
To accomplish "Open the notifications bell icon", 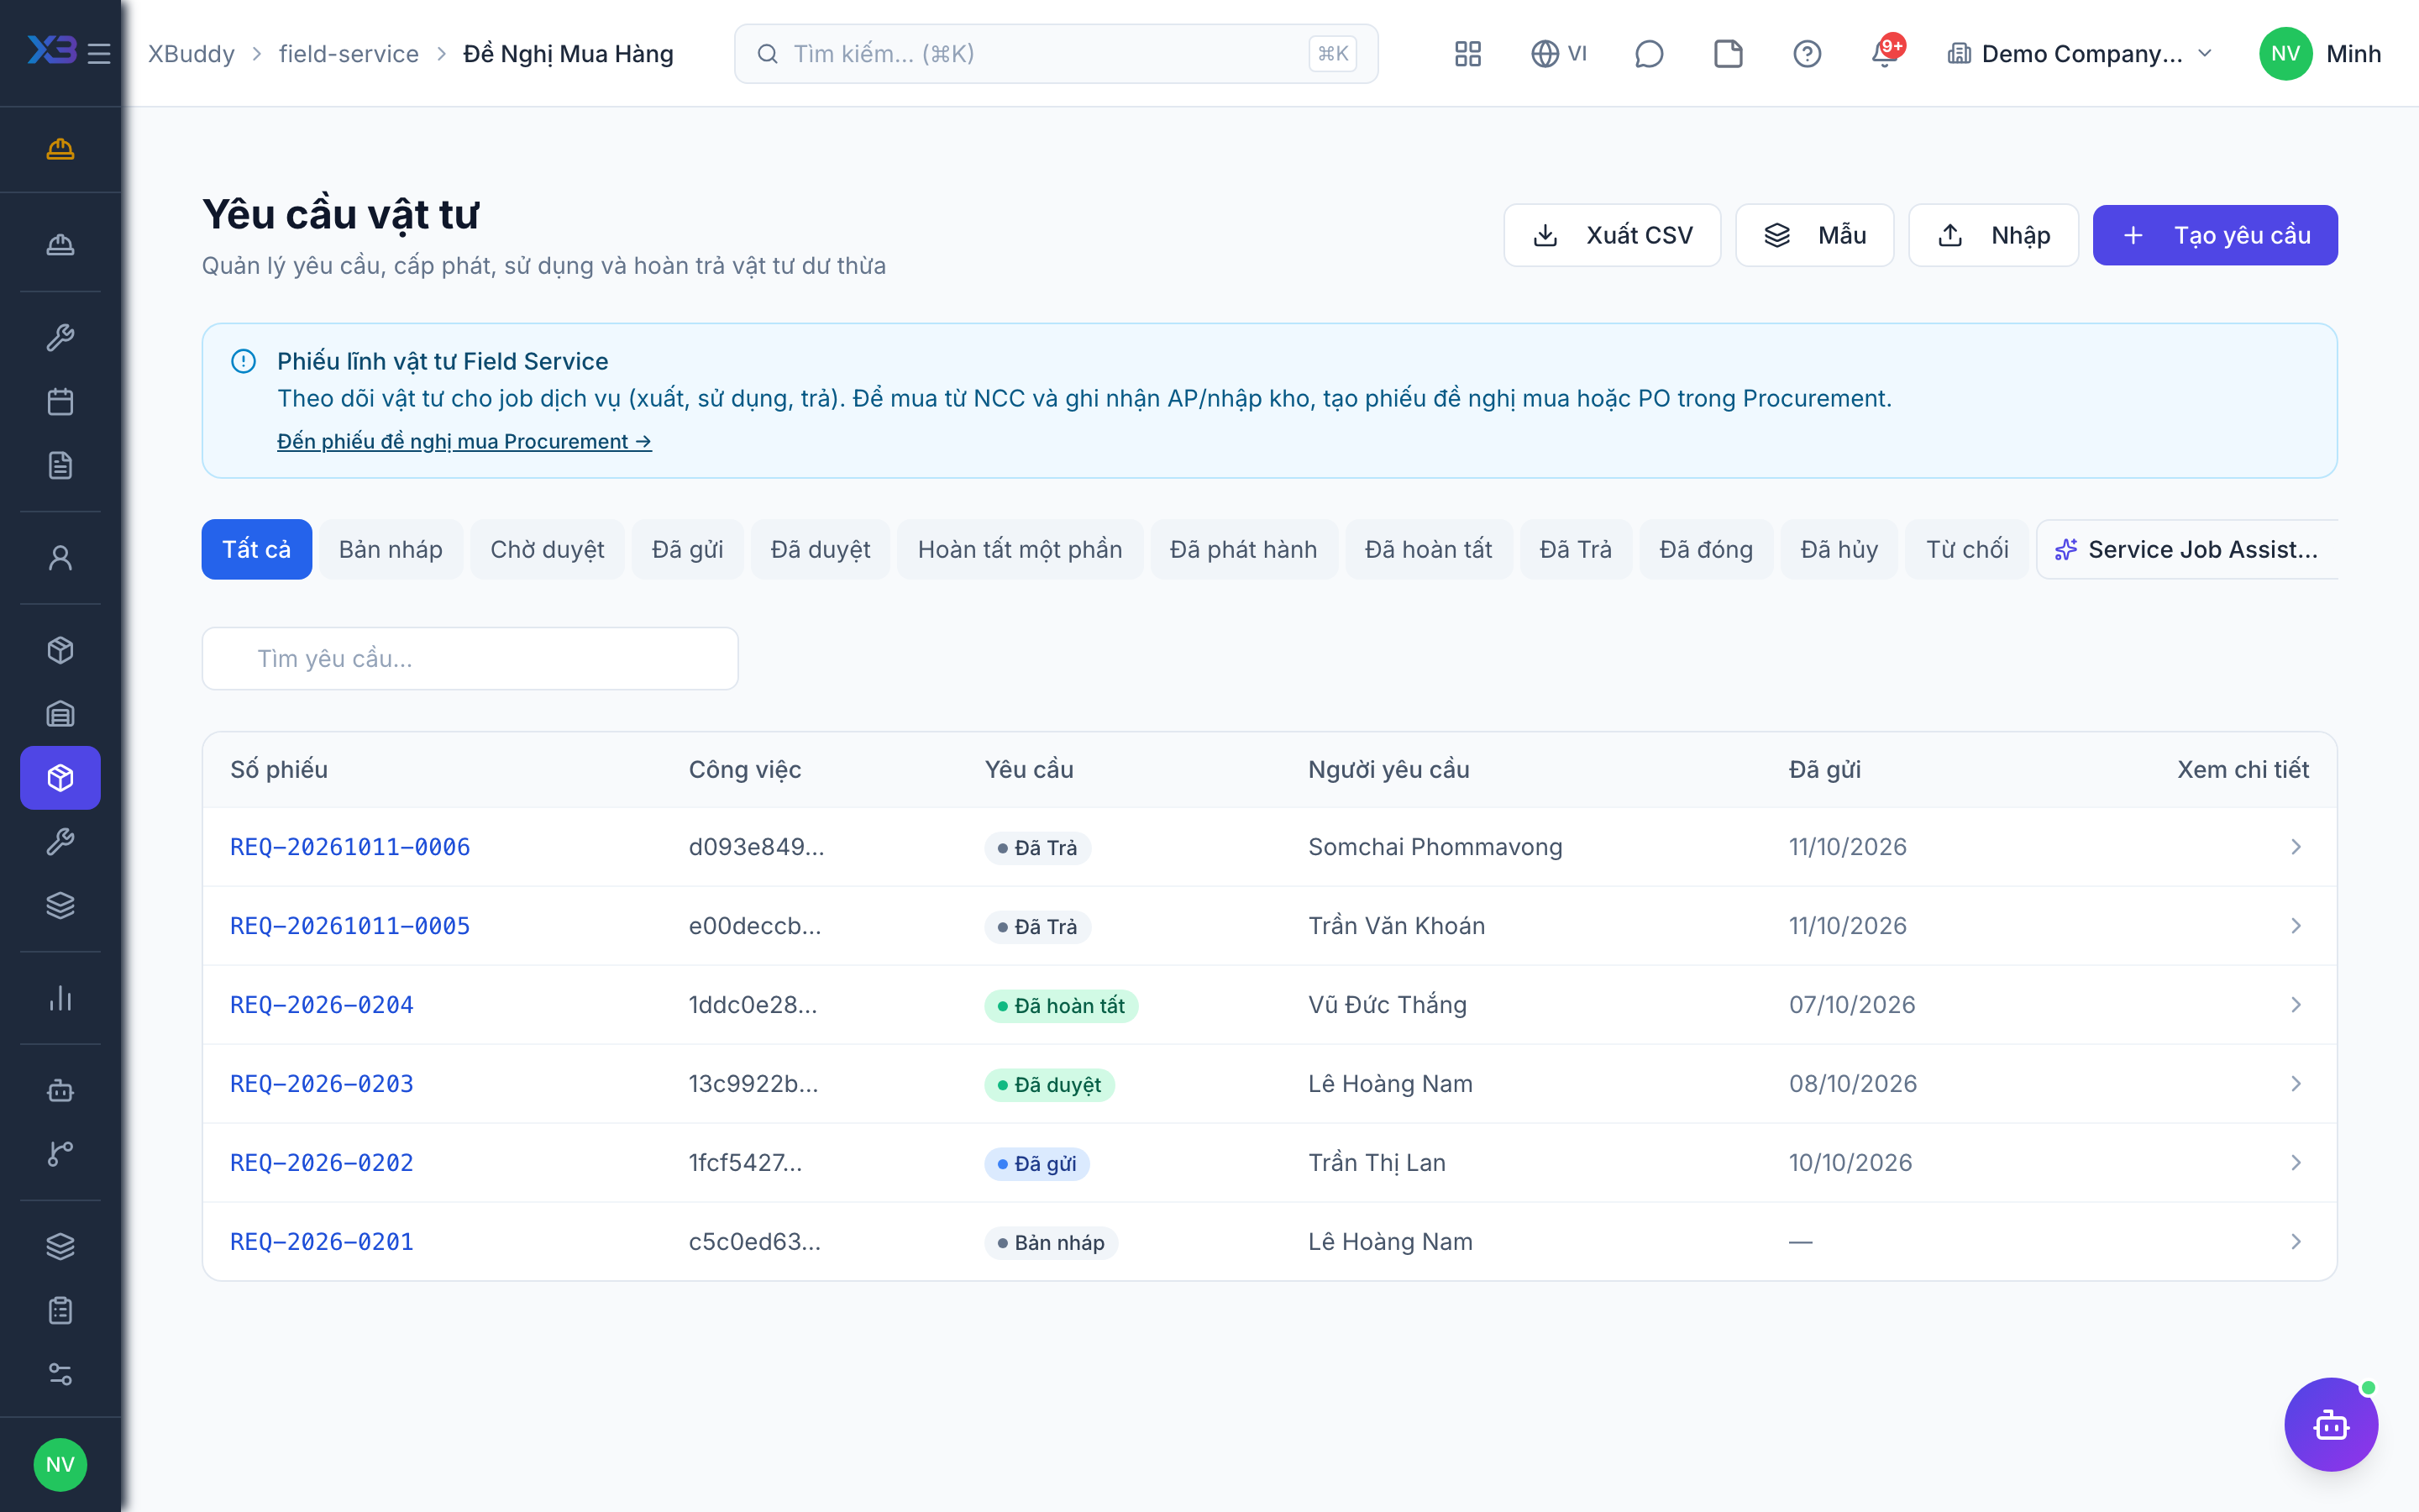I will [x=1885, y=53].
